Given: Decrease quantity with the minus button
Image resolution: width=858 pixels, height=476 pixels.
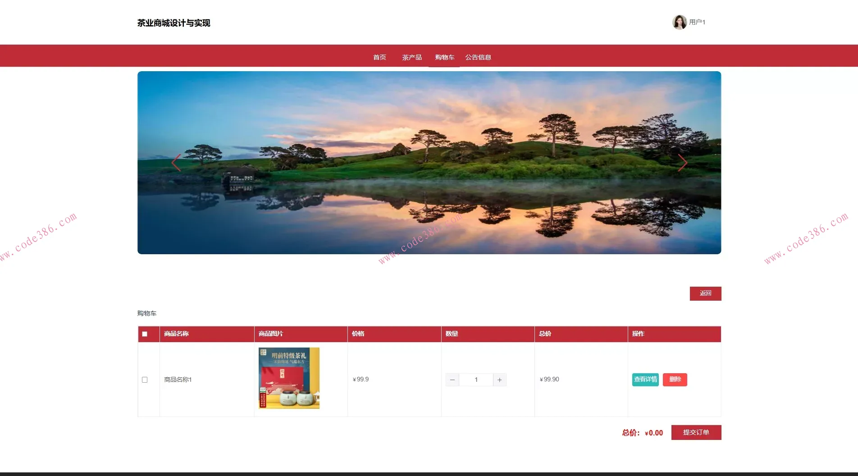Looking at the screenshot, I should (452, 380).
